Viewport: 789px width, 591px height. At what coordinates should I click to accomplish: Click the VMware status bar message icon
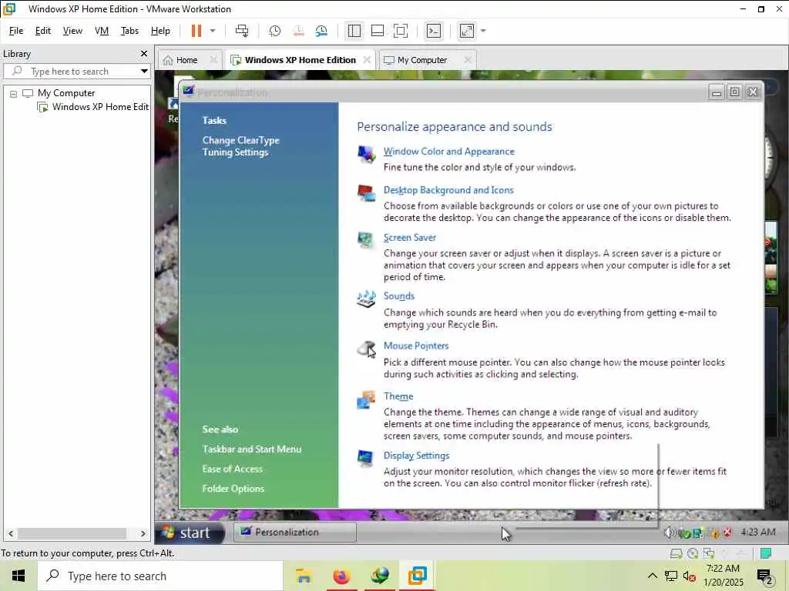pos(766,553)
